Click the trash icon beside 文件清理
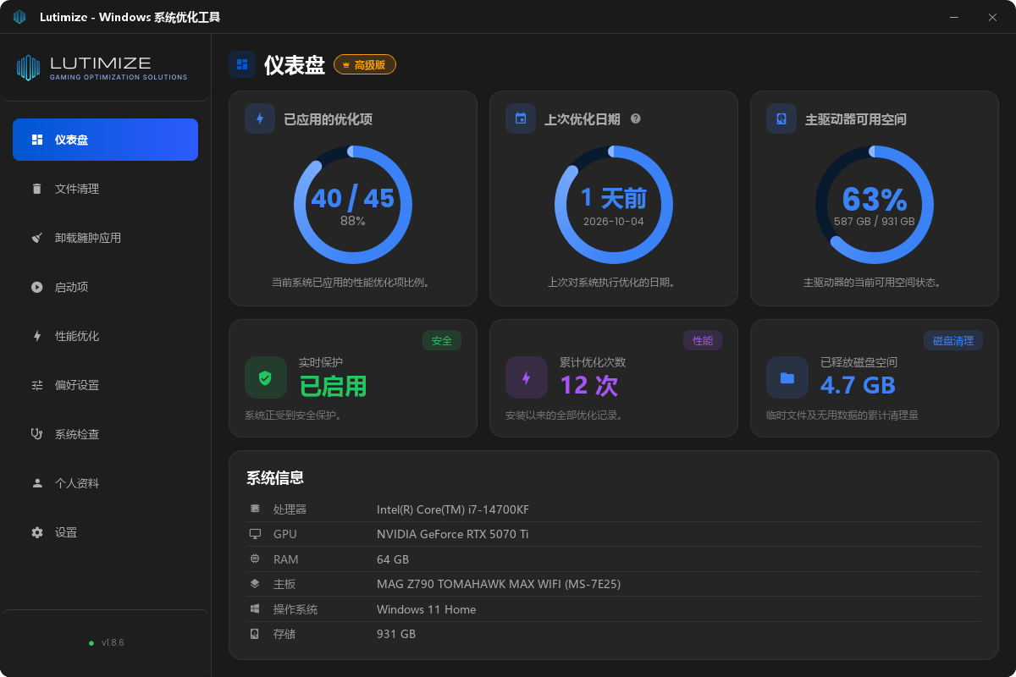1016x677 pixels. point(36,189)
